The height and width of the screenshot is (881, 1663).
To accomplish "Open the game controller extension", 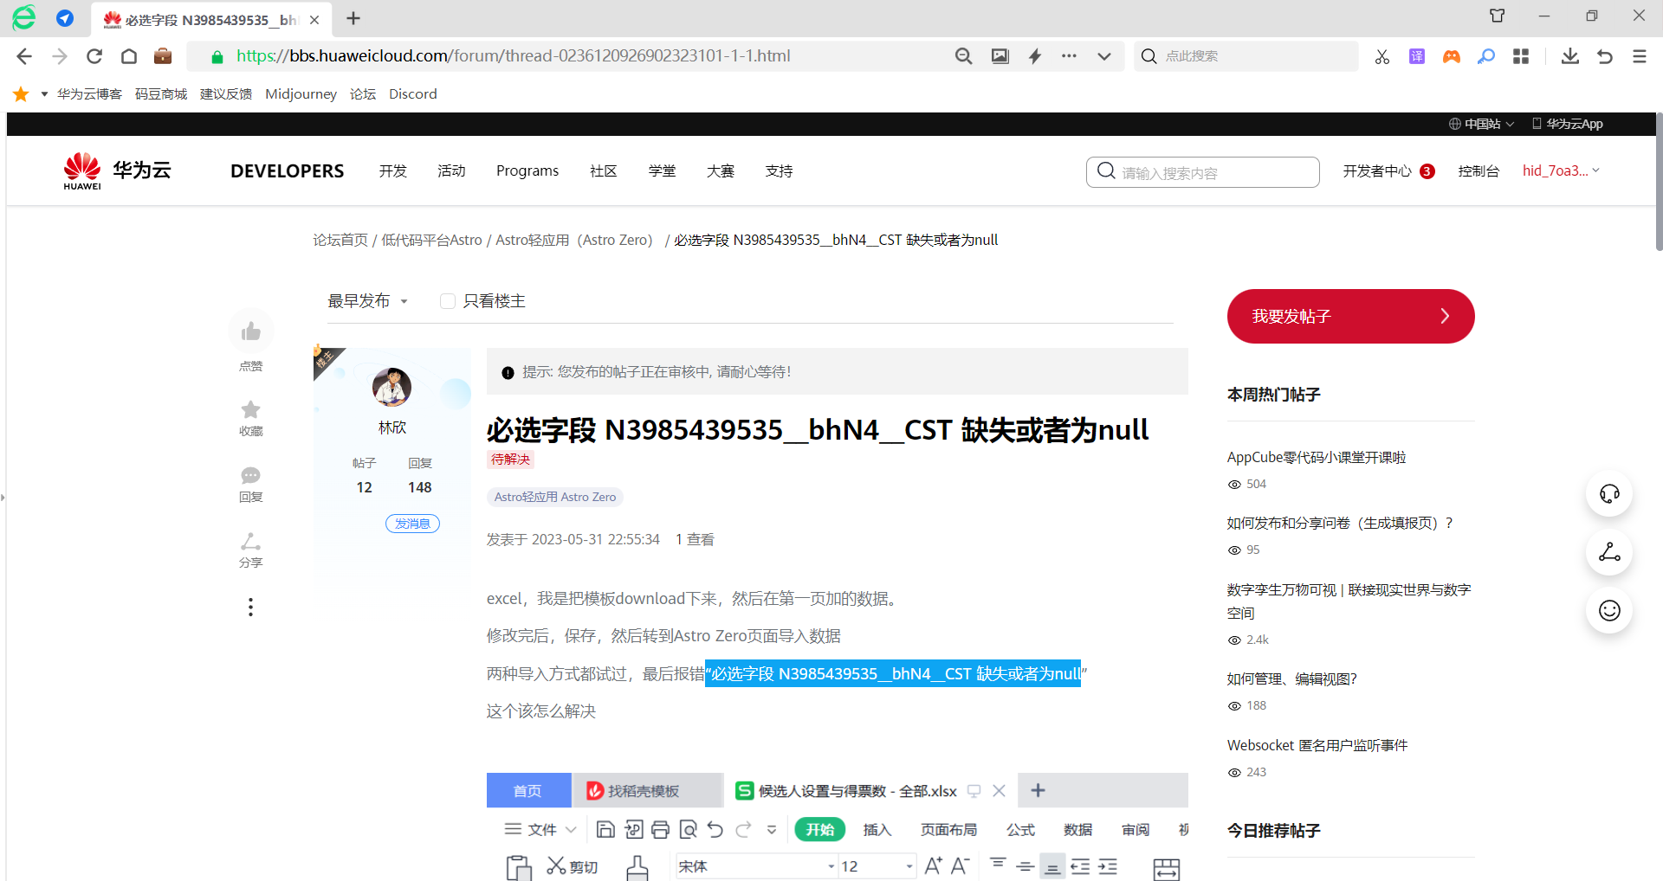I will pyautogui.click(x=1452, y=56).
